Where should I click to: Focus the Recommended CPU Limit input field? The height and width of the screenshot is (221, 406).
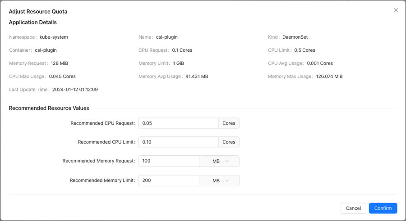pos(178,142)
